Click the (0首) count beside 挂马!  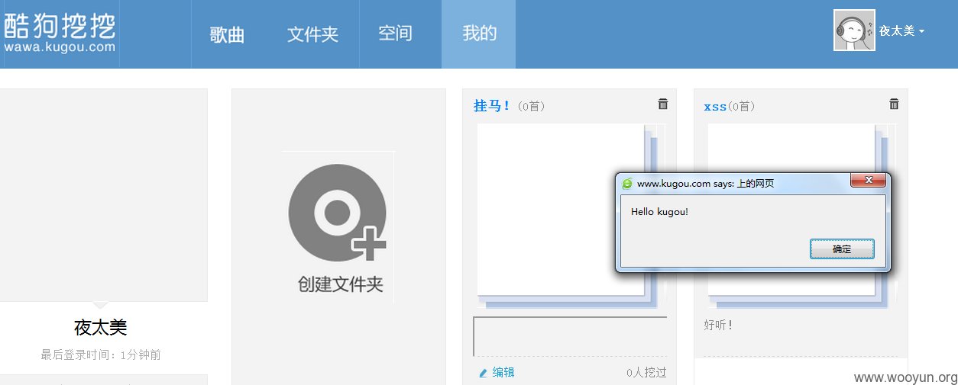(x=531, y=107)
